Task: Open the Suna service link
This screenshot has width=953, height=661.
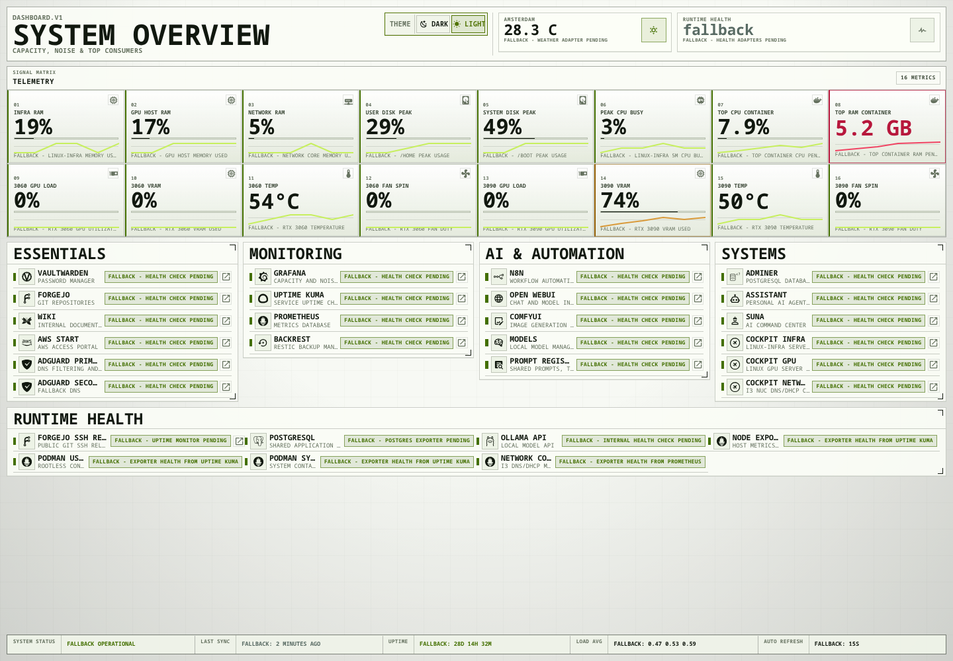Action: 933,321
